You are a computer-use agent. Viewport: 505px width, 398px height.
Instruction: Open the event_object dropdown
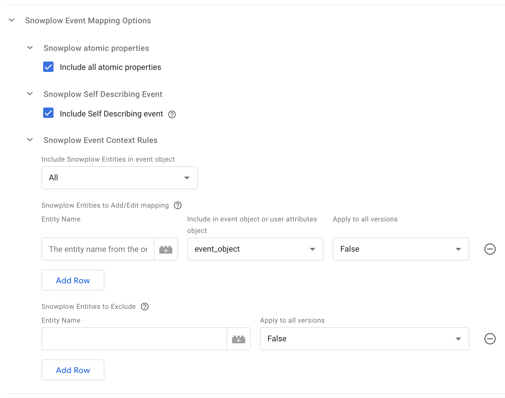click(x=313, y=249)
